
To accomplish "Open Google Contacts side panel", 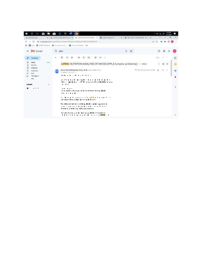I will point(175,77).
